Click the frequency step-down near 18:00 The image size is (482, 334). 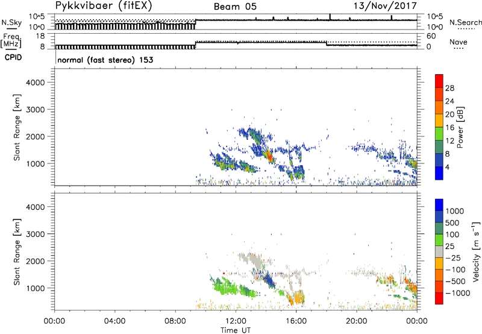(x=326, y=43)
